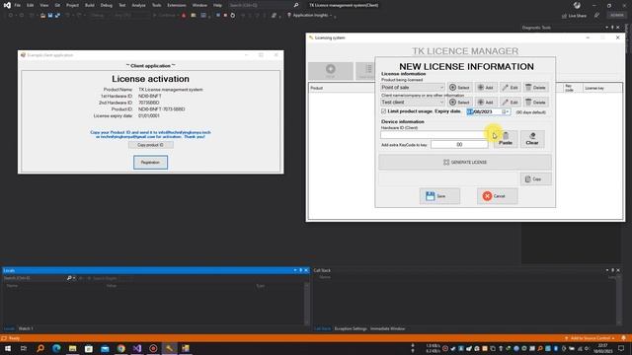Click Delete trash button in the product row
Viewport: 632px width, 355px height.
pos(535,88)
